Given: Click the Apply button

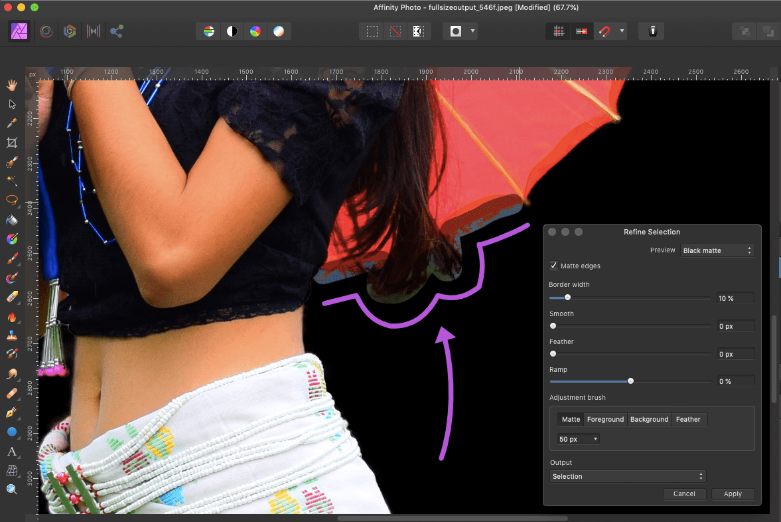Looking at the screenshot, I should (x=733, y=493).
